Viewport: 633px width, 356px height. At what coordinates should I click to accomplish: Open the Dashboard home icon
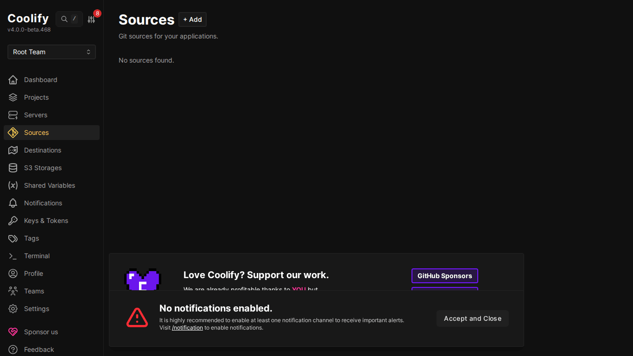(x=13, y=80)
